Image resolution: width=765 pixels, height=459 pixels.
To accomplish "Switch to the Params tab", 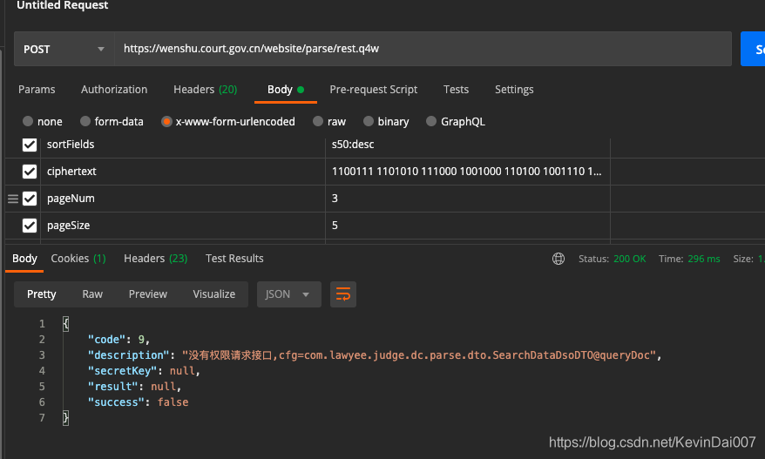I will click(37, 90).
